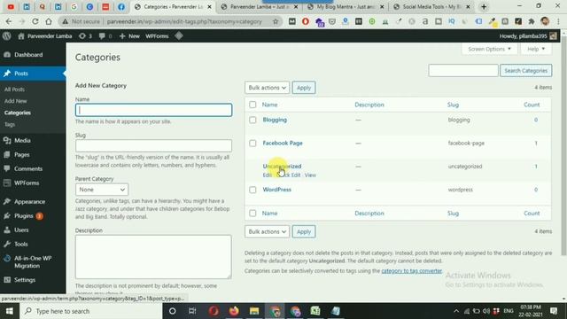Expand the Screen Options panel
567x319 pixels.
tap(489, 49)
